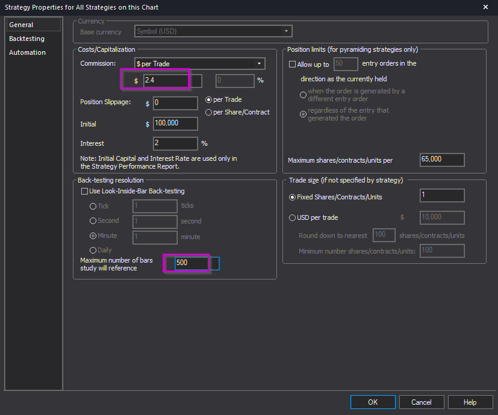
Task: Close the Strategy Properties dialog
Action: coord(485,7)
